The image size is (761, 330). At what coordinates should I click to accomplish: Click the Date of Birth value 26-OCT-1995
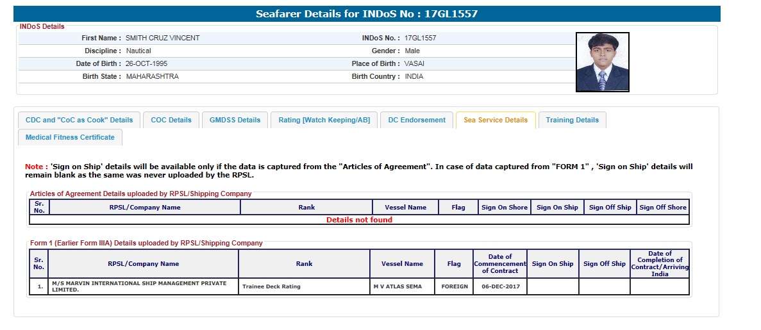147,64
